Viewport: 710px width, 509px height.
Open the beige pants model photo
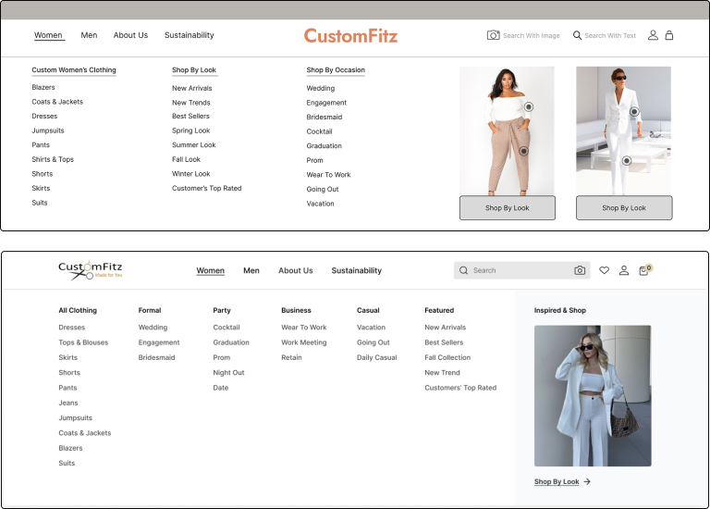[x=507, y=131]
